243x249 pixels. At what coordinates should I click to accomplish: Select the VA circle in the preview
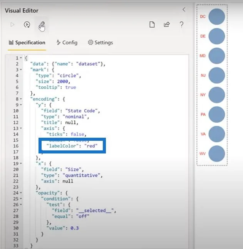217,134
